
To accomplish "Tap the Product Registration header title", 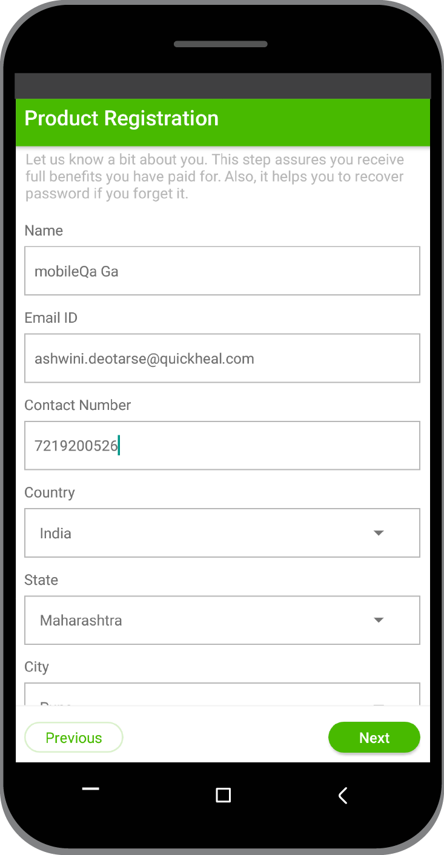I will [121, 118].
